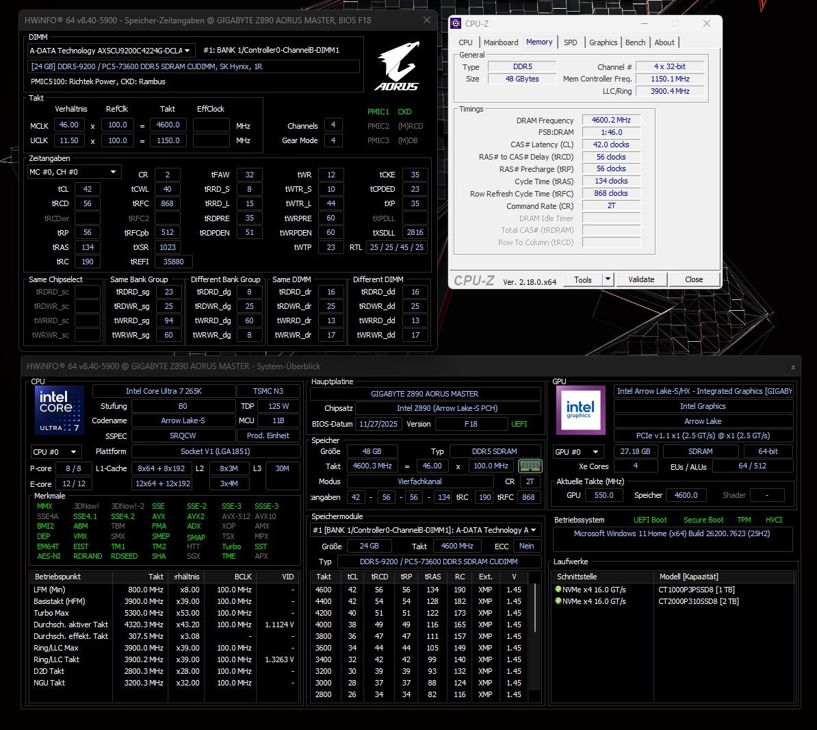Click the tWRRD_sg value 94
Image resolution: width=817 pixels, height=730 pixels.
168,320
